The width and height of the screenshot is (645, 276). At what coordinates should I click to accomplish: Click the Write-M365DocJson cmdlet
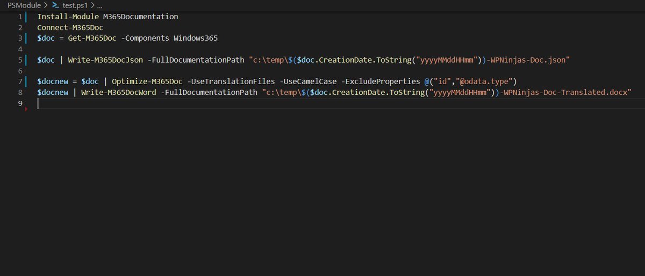tap(105, 60)
